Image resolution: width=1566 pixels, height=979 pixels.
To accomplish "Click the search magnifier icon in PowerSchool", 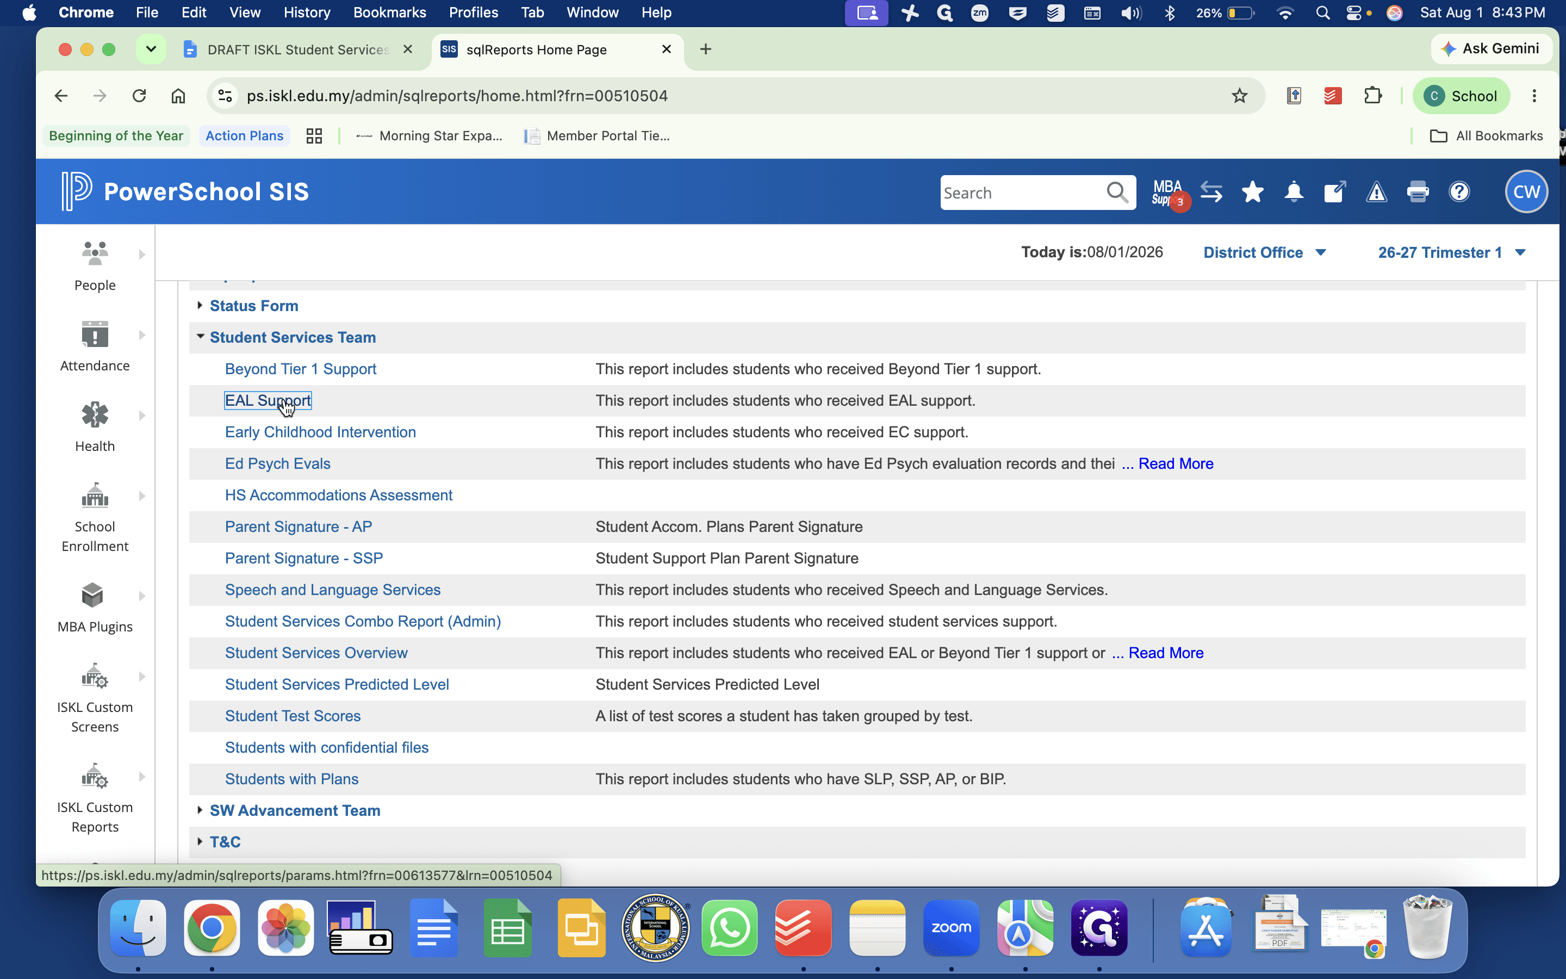I will click(1117, 193).
